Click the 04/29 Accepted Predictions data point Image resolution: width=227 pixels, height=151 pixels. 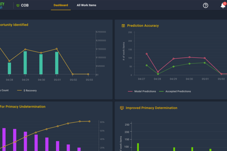coord(174,66)
